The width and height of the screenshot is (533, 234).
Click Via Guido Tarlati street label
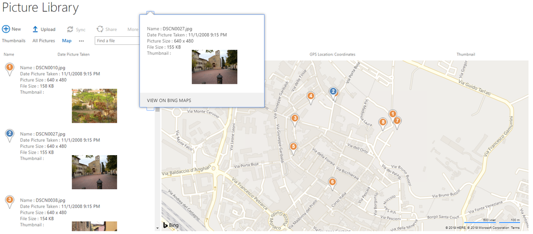474,87
